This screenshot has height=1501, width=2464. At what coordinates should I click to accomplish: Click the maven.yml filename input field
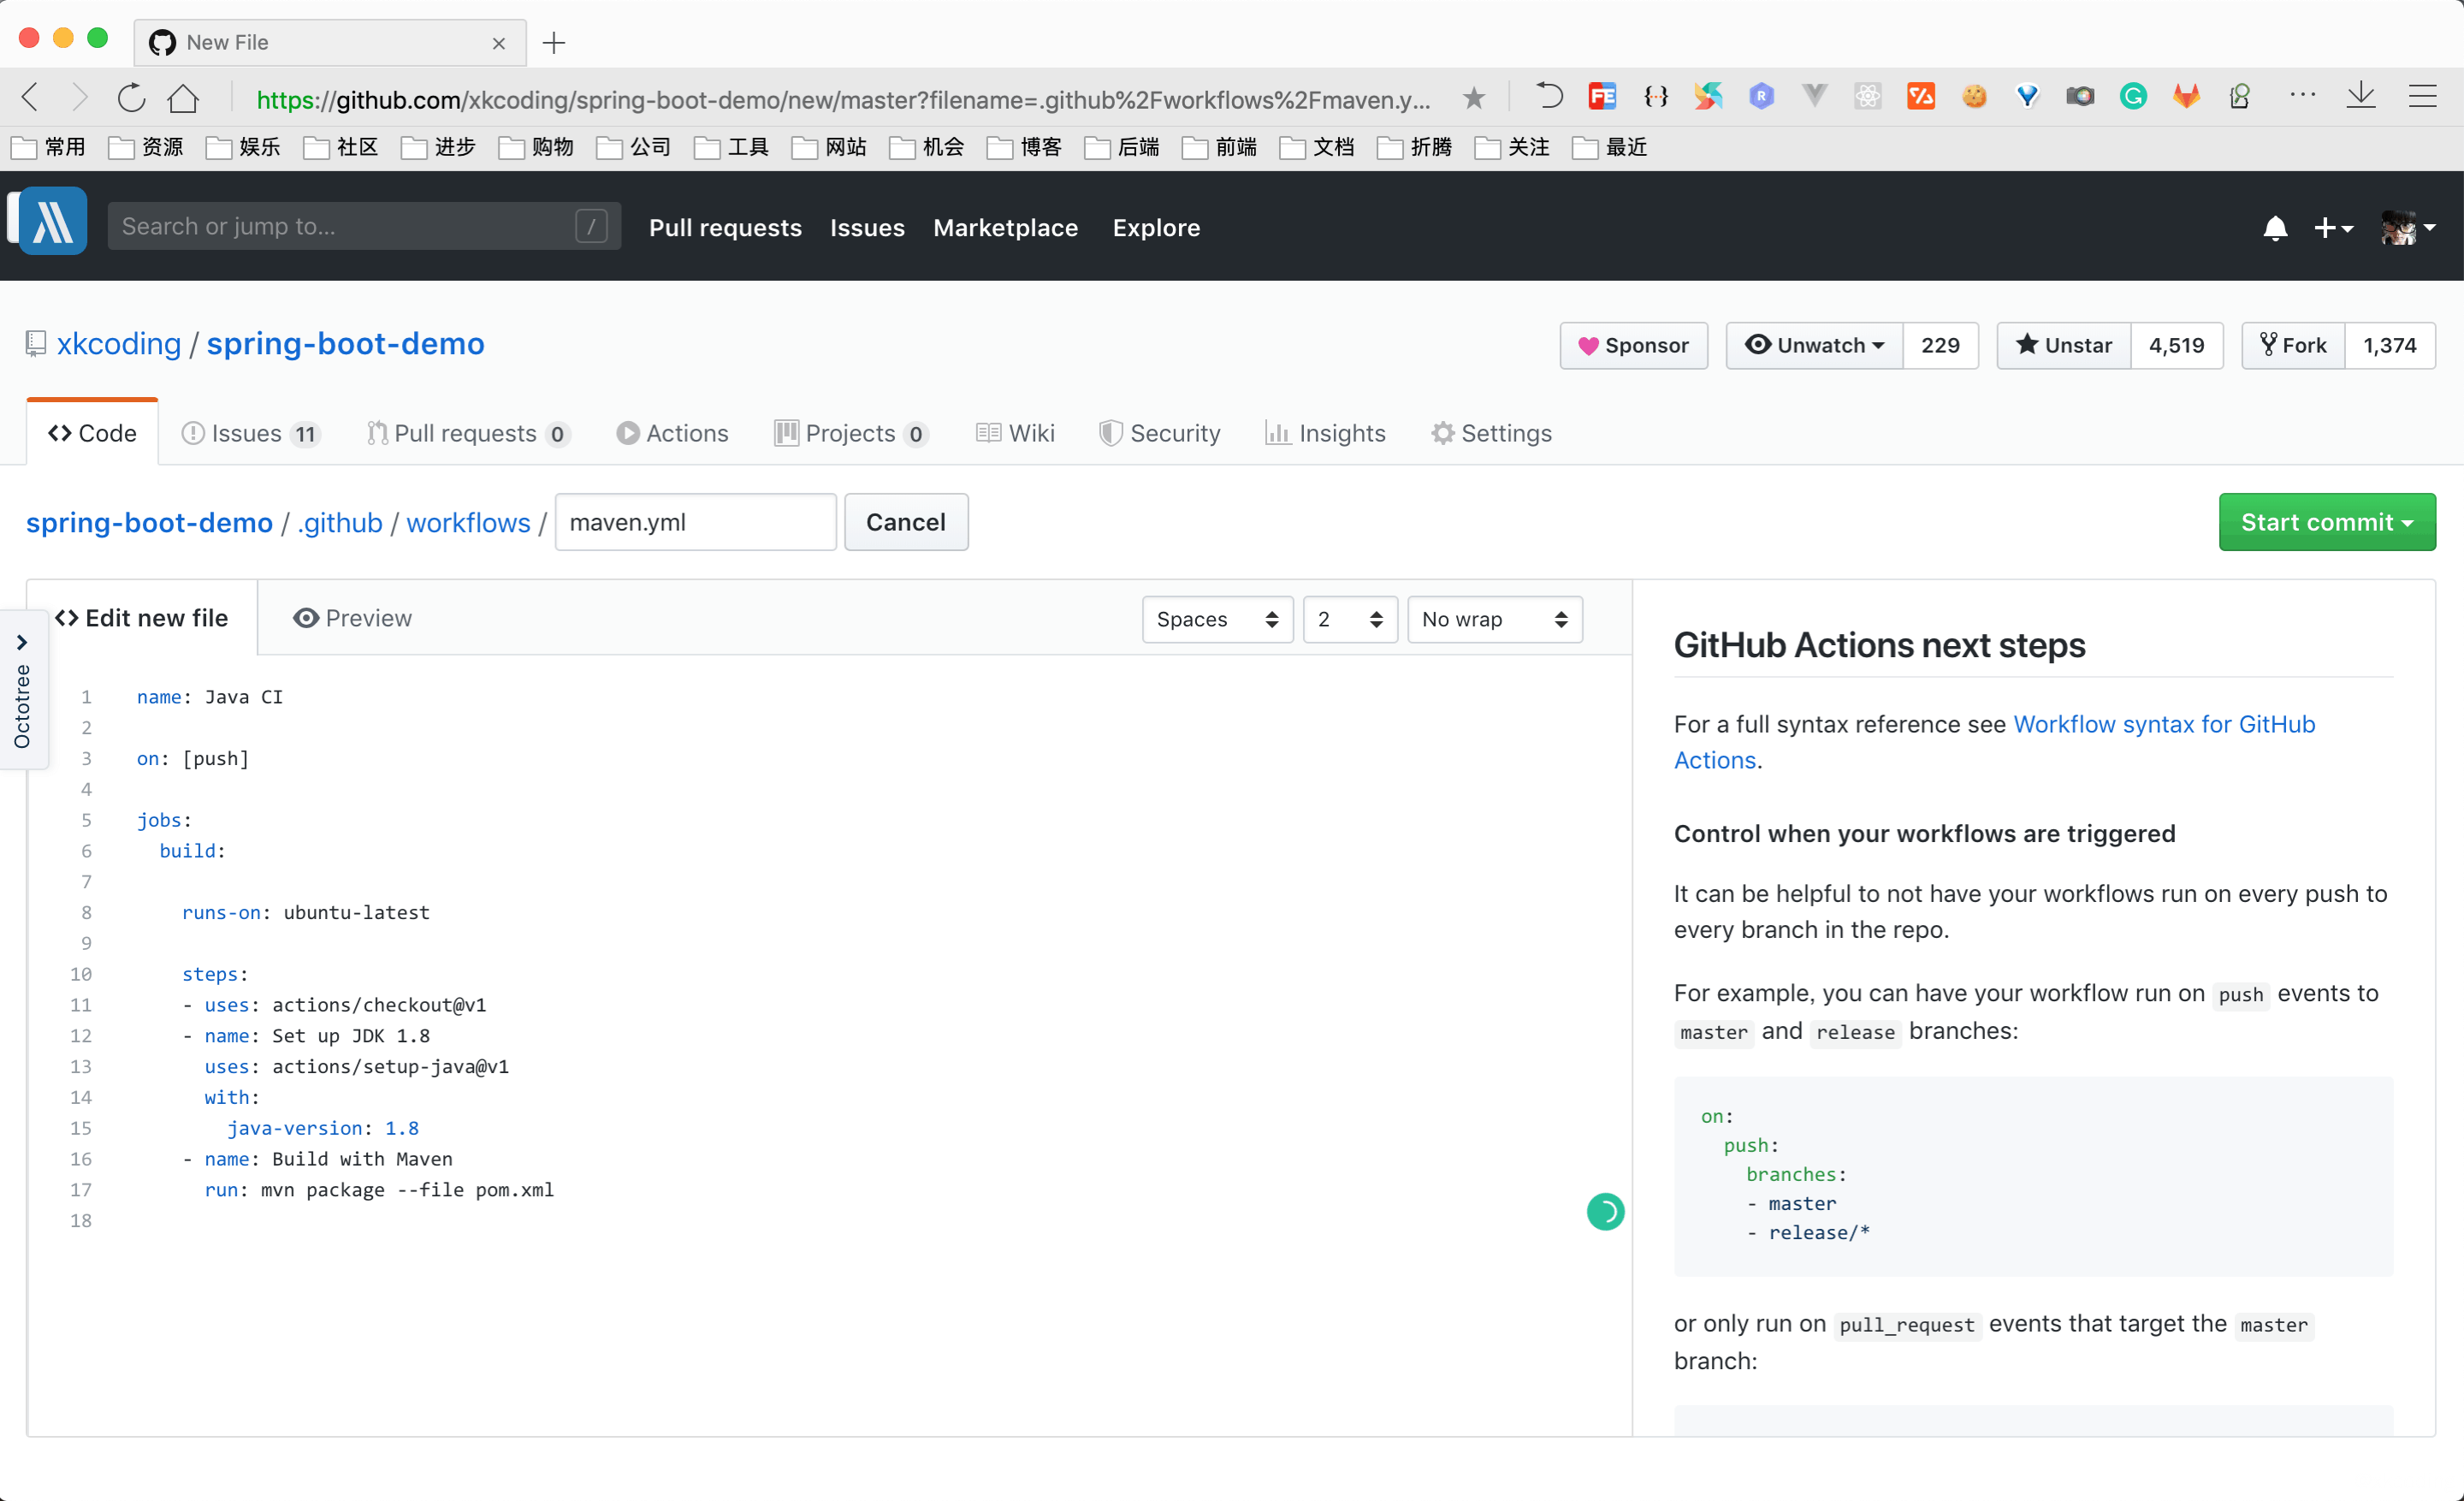695,522
